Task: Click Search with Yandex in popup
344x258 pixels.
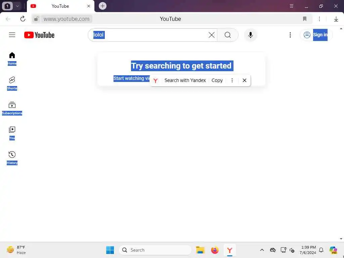Action: point(185,80)
